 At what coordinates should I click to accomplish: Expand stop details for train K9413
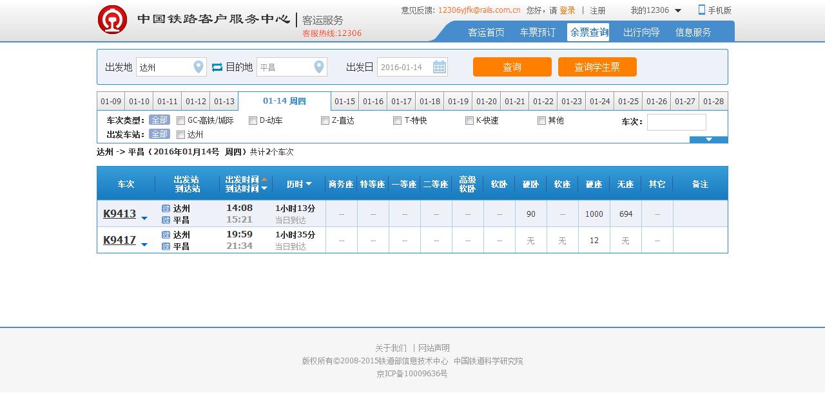click(x=144, y=219)
